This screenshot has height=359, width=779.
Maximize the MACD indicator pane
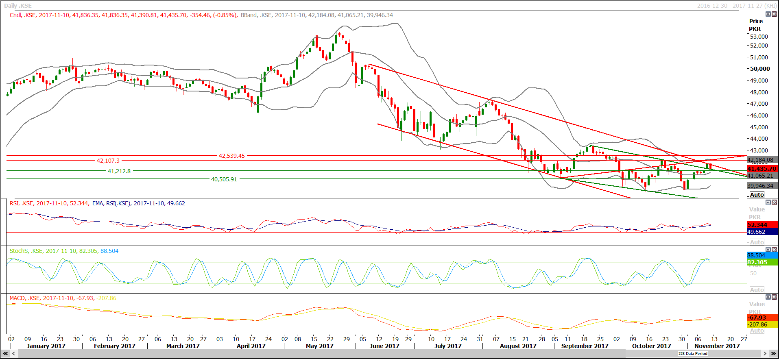pyautogui.click(x=768, y=297)
